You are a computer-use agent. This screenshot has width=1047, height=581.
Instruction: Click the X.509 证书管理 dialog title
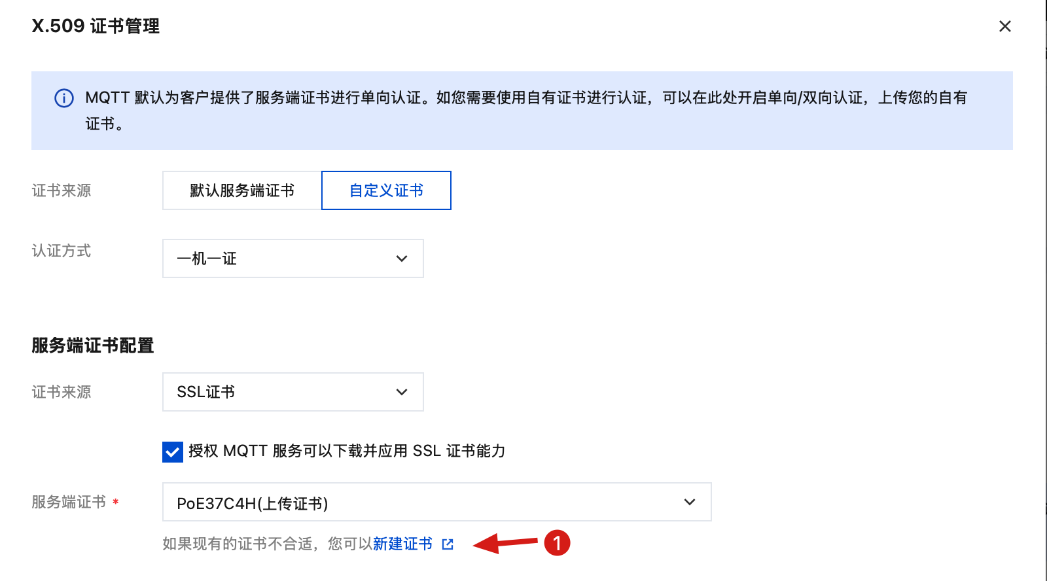[96, 26]
